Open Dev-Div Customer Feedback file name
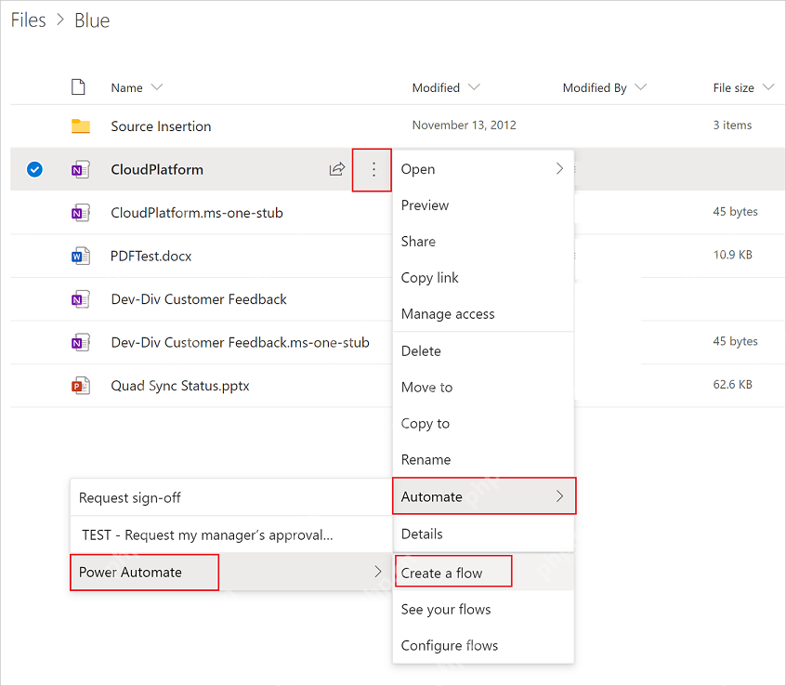 tap(199, 299)
